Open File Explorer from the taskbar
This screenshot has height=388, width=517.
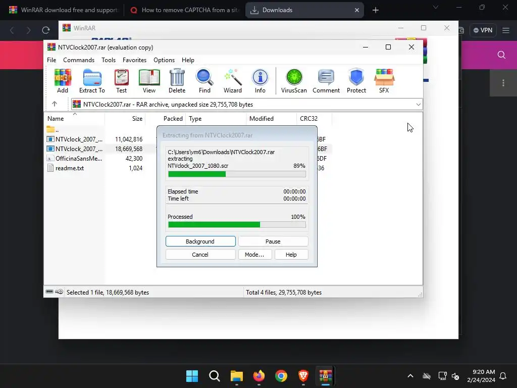coord(236,376)
